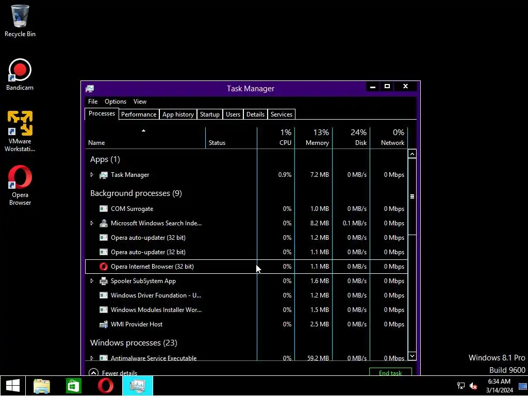Image resolution: width=528 pixels, height=396 pixels.
Task: Open the Options menu
Action: pos(115,102)
